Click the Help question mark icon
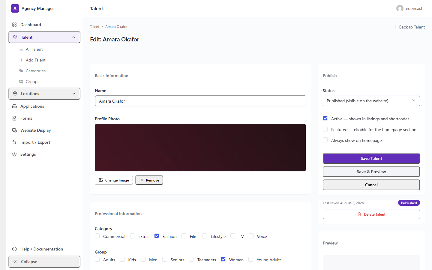This screenshot has height=270, width=432. [14, 249]
